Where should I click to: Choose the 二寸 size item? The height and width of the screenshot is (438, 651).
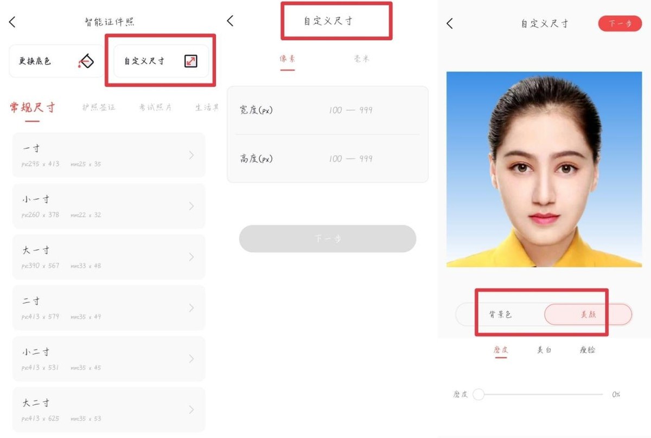point(108,308)
